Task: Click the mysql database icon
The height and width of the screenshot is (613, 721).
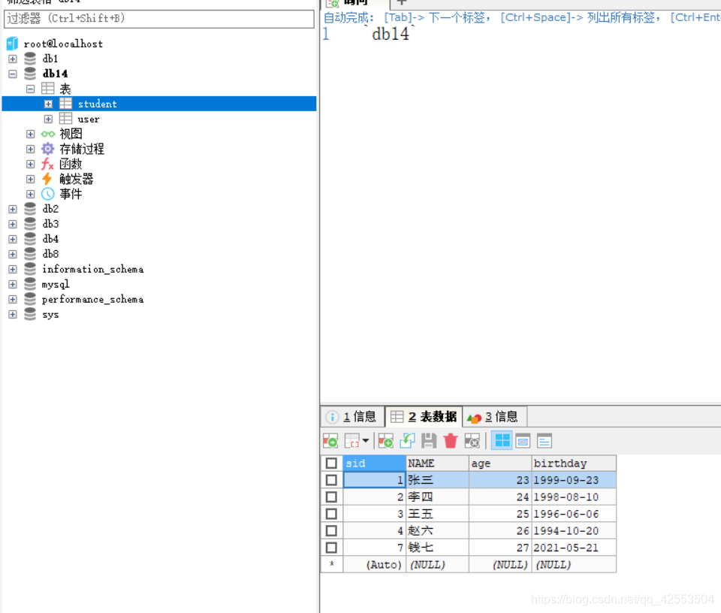Action: pos(30,284)
